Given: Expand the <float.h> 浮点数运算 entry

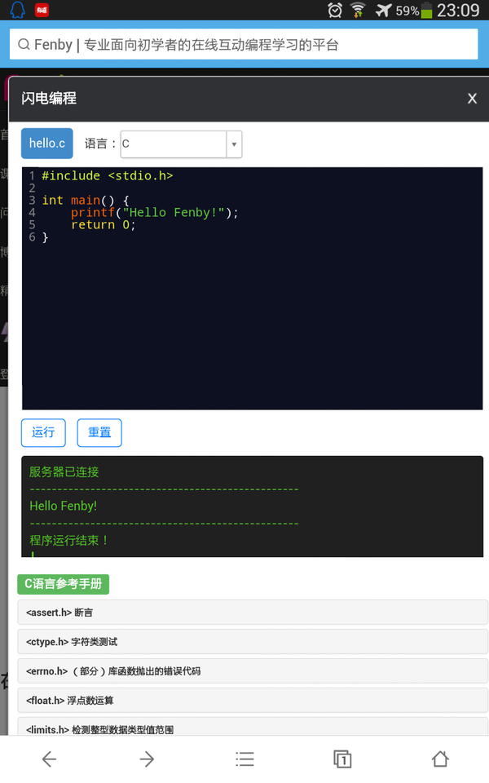Looking at the screenshot, I should point(253,701).
